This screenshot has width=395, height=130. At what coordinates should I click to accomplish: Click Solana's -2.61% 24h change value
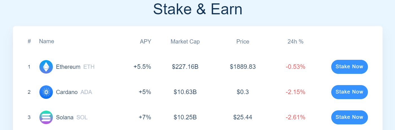point(295,117)
